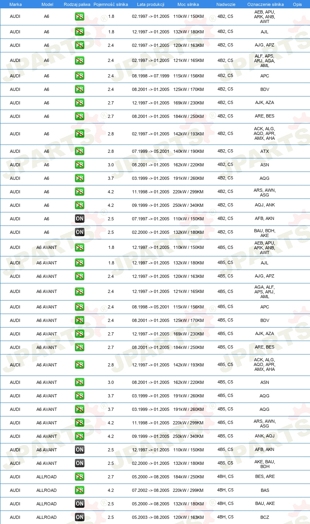Select '4BH, C5' body cell in the BAS row

click(226, 490)
